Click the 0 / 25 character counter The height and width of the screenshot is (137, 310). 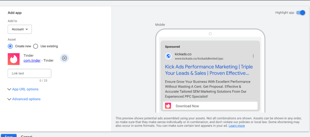pos(43,81)
